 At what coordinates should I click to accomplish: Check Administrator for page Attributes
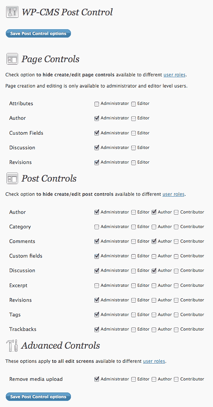(x=97, y=104)
